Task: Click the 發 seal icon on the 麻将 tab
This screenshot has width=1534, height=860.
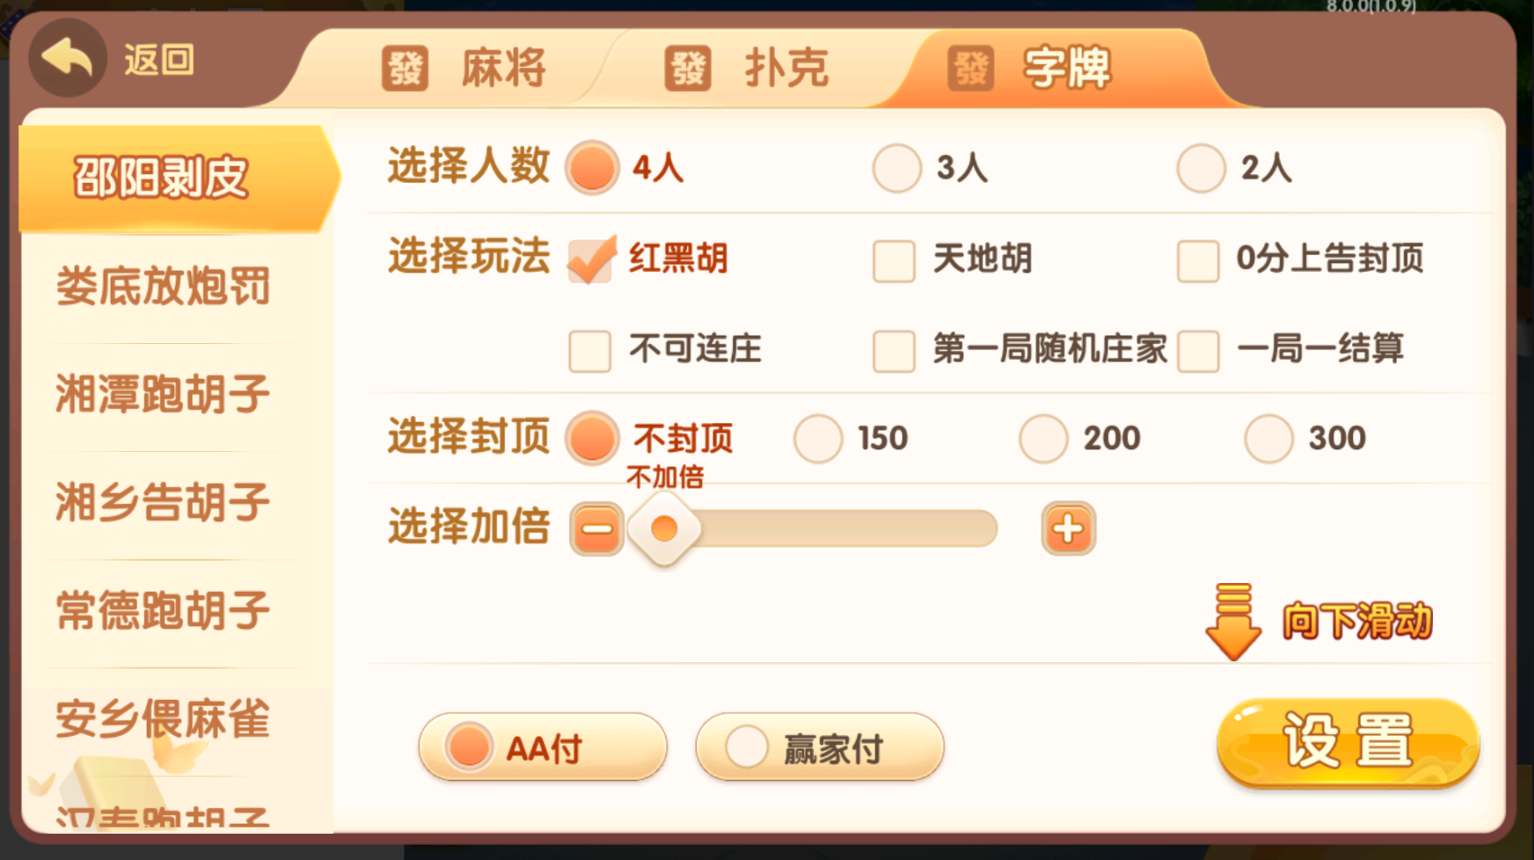Action: (403, 66)
